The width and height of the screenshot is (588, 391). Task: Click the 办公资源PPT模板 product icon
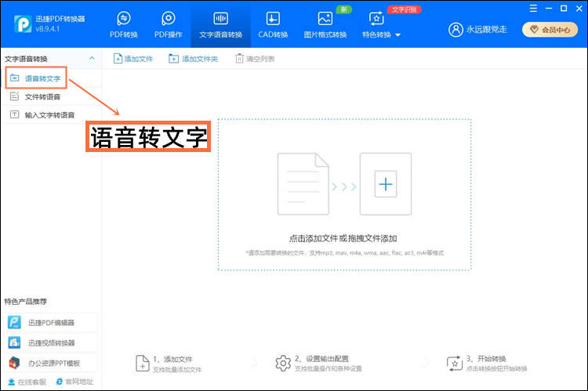(14, 363)
